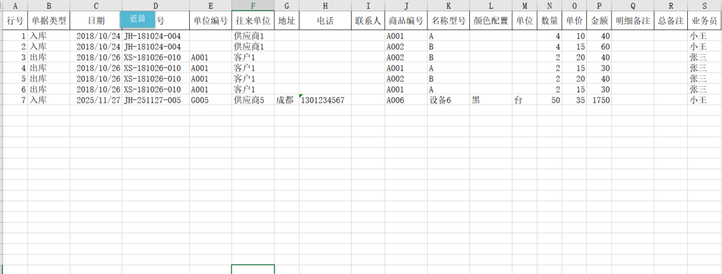
Task: Select column P header
Action: pos(599,5)
